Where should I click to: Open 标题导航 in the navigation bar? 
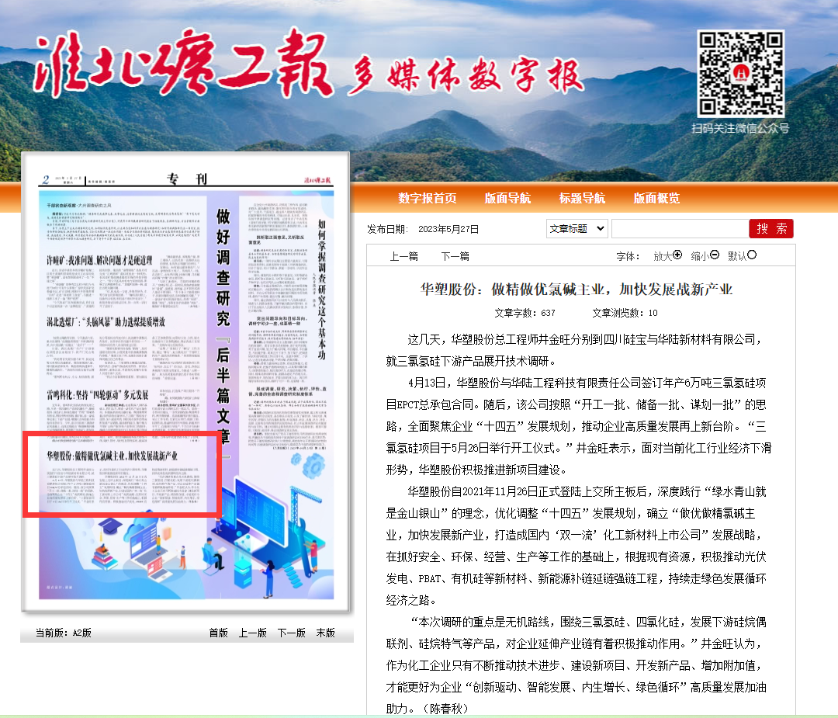tap(582, 198)
